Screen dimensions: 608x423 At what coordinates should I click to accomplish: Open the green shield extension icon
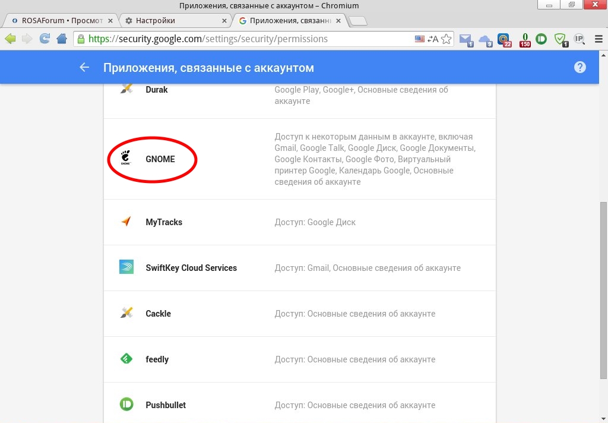pos(560,40)
